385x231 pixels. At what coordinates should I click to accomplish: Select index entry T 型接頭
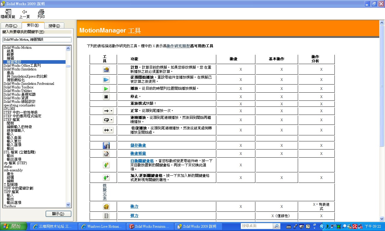pyautogui.click(x=11, y=185)
